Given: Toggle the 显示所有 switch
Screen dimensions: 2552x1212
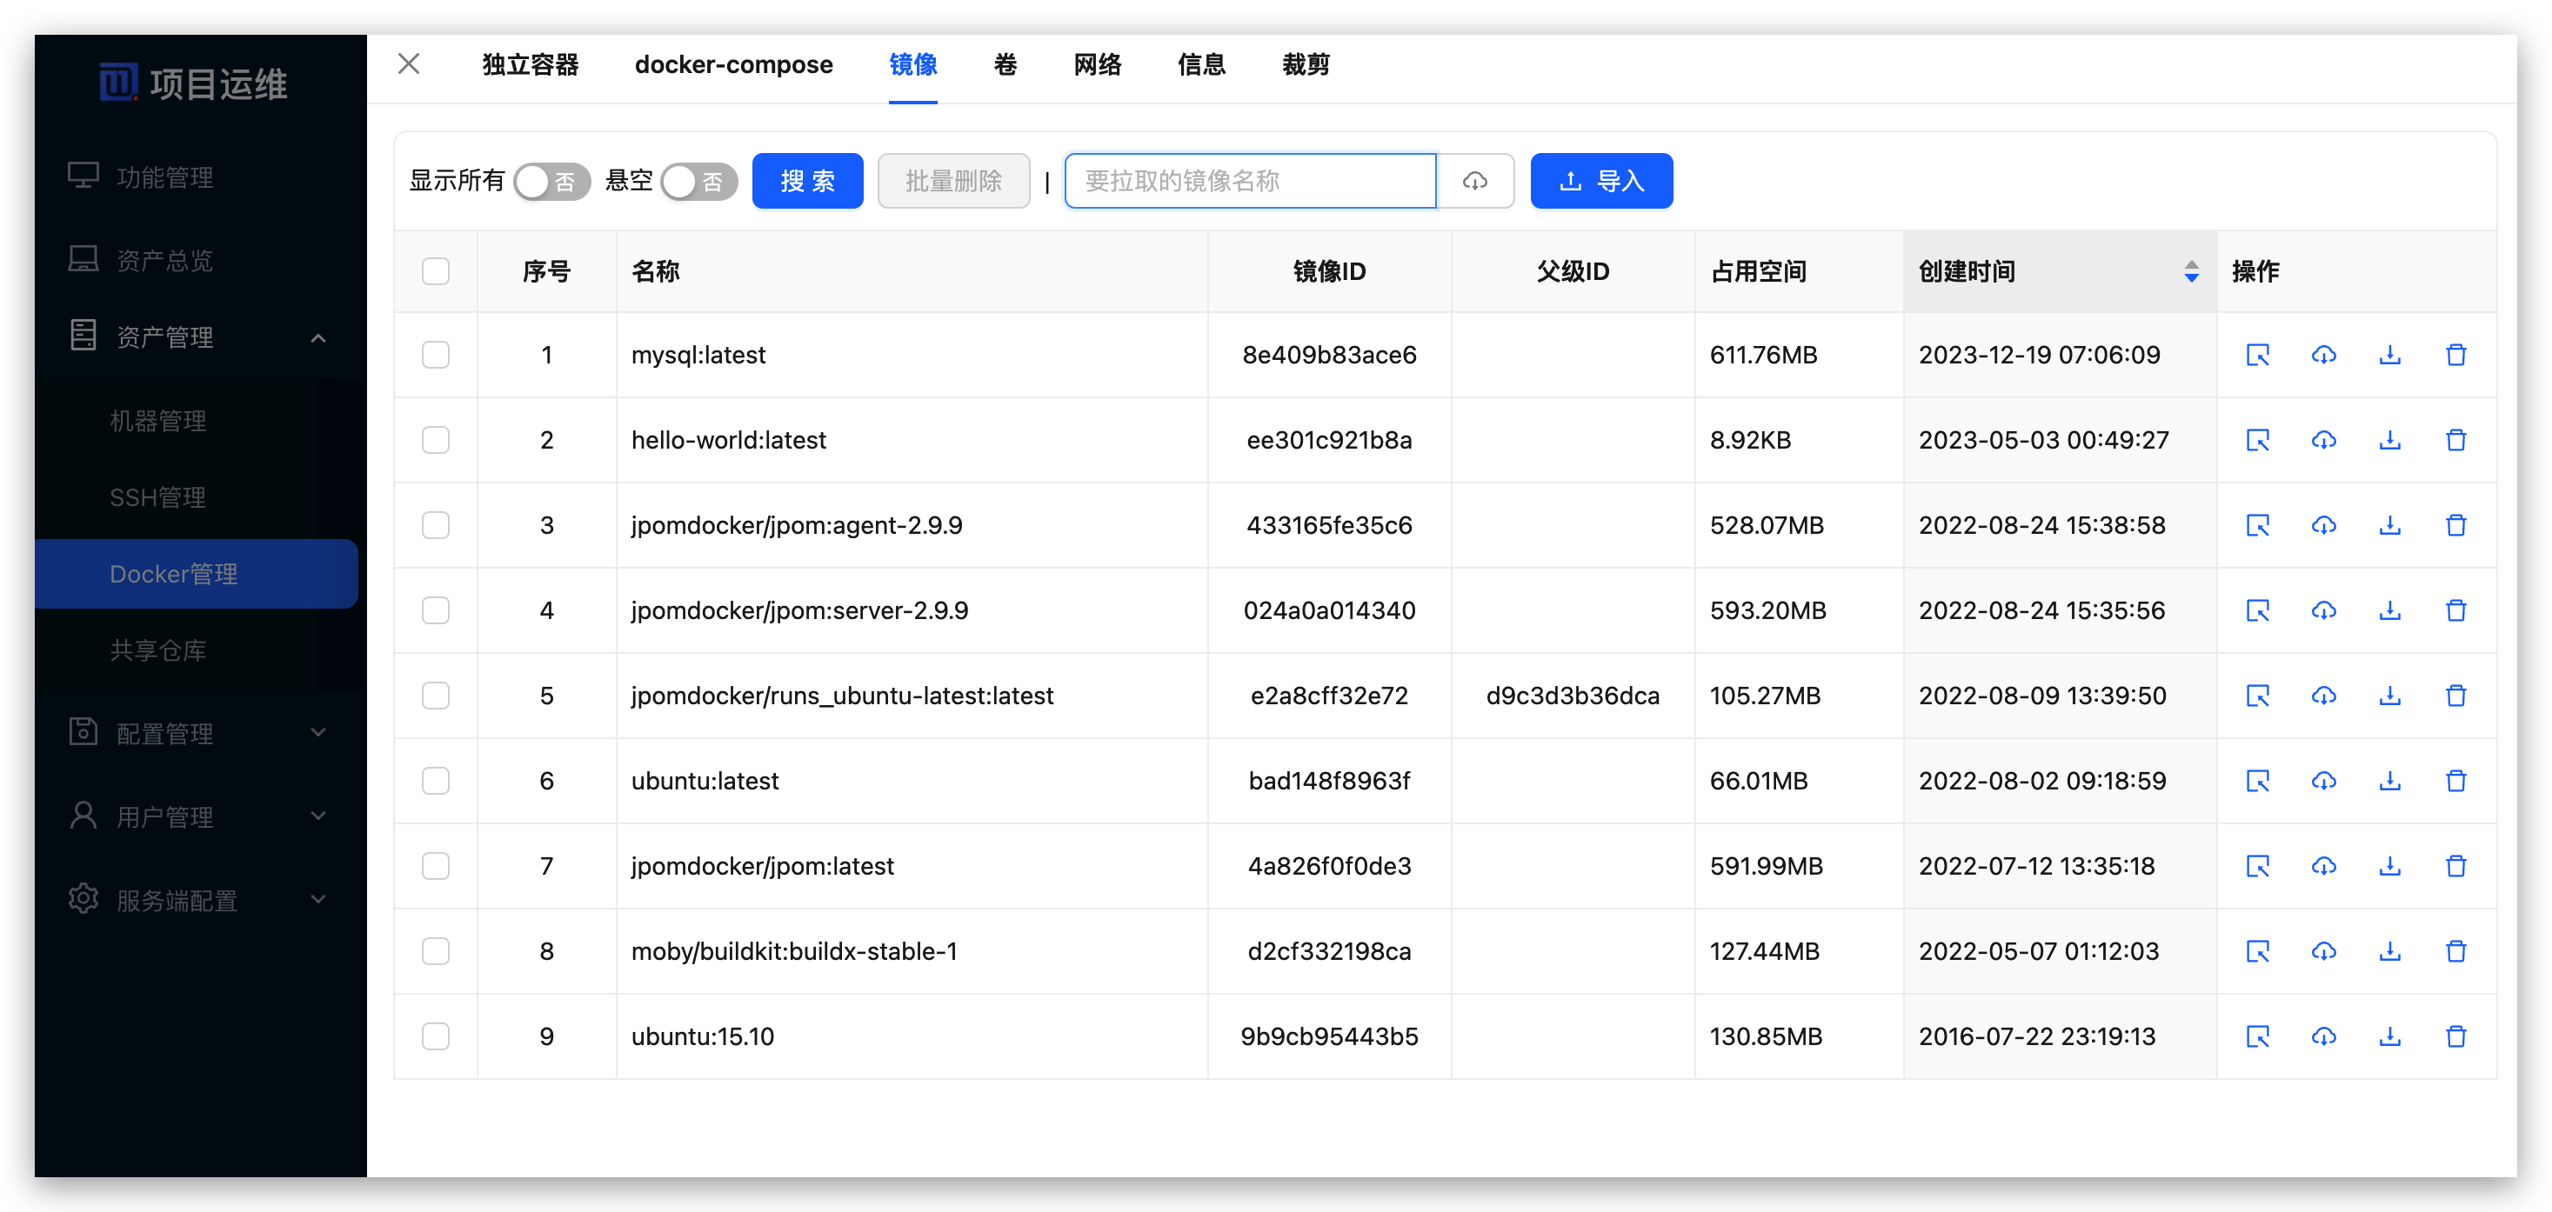Looking at the screenshot, I should (x=551, y=181).
